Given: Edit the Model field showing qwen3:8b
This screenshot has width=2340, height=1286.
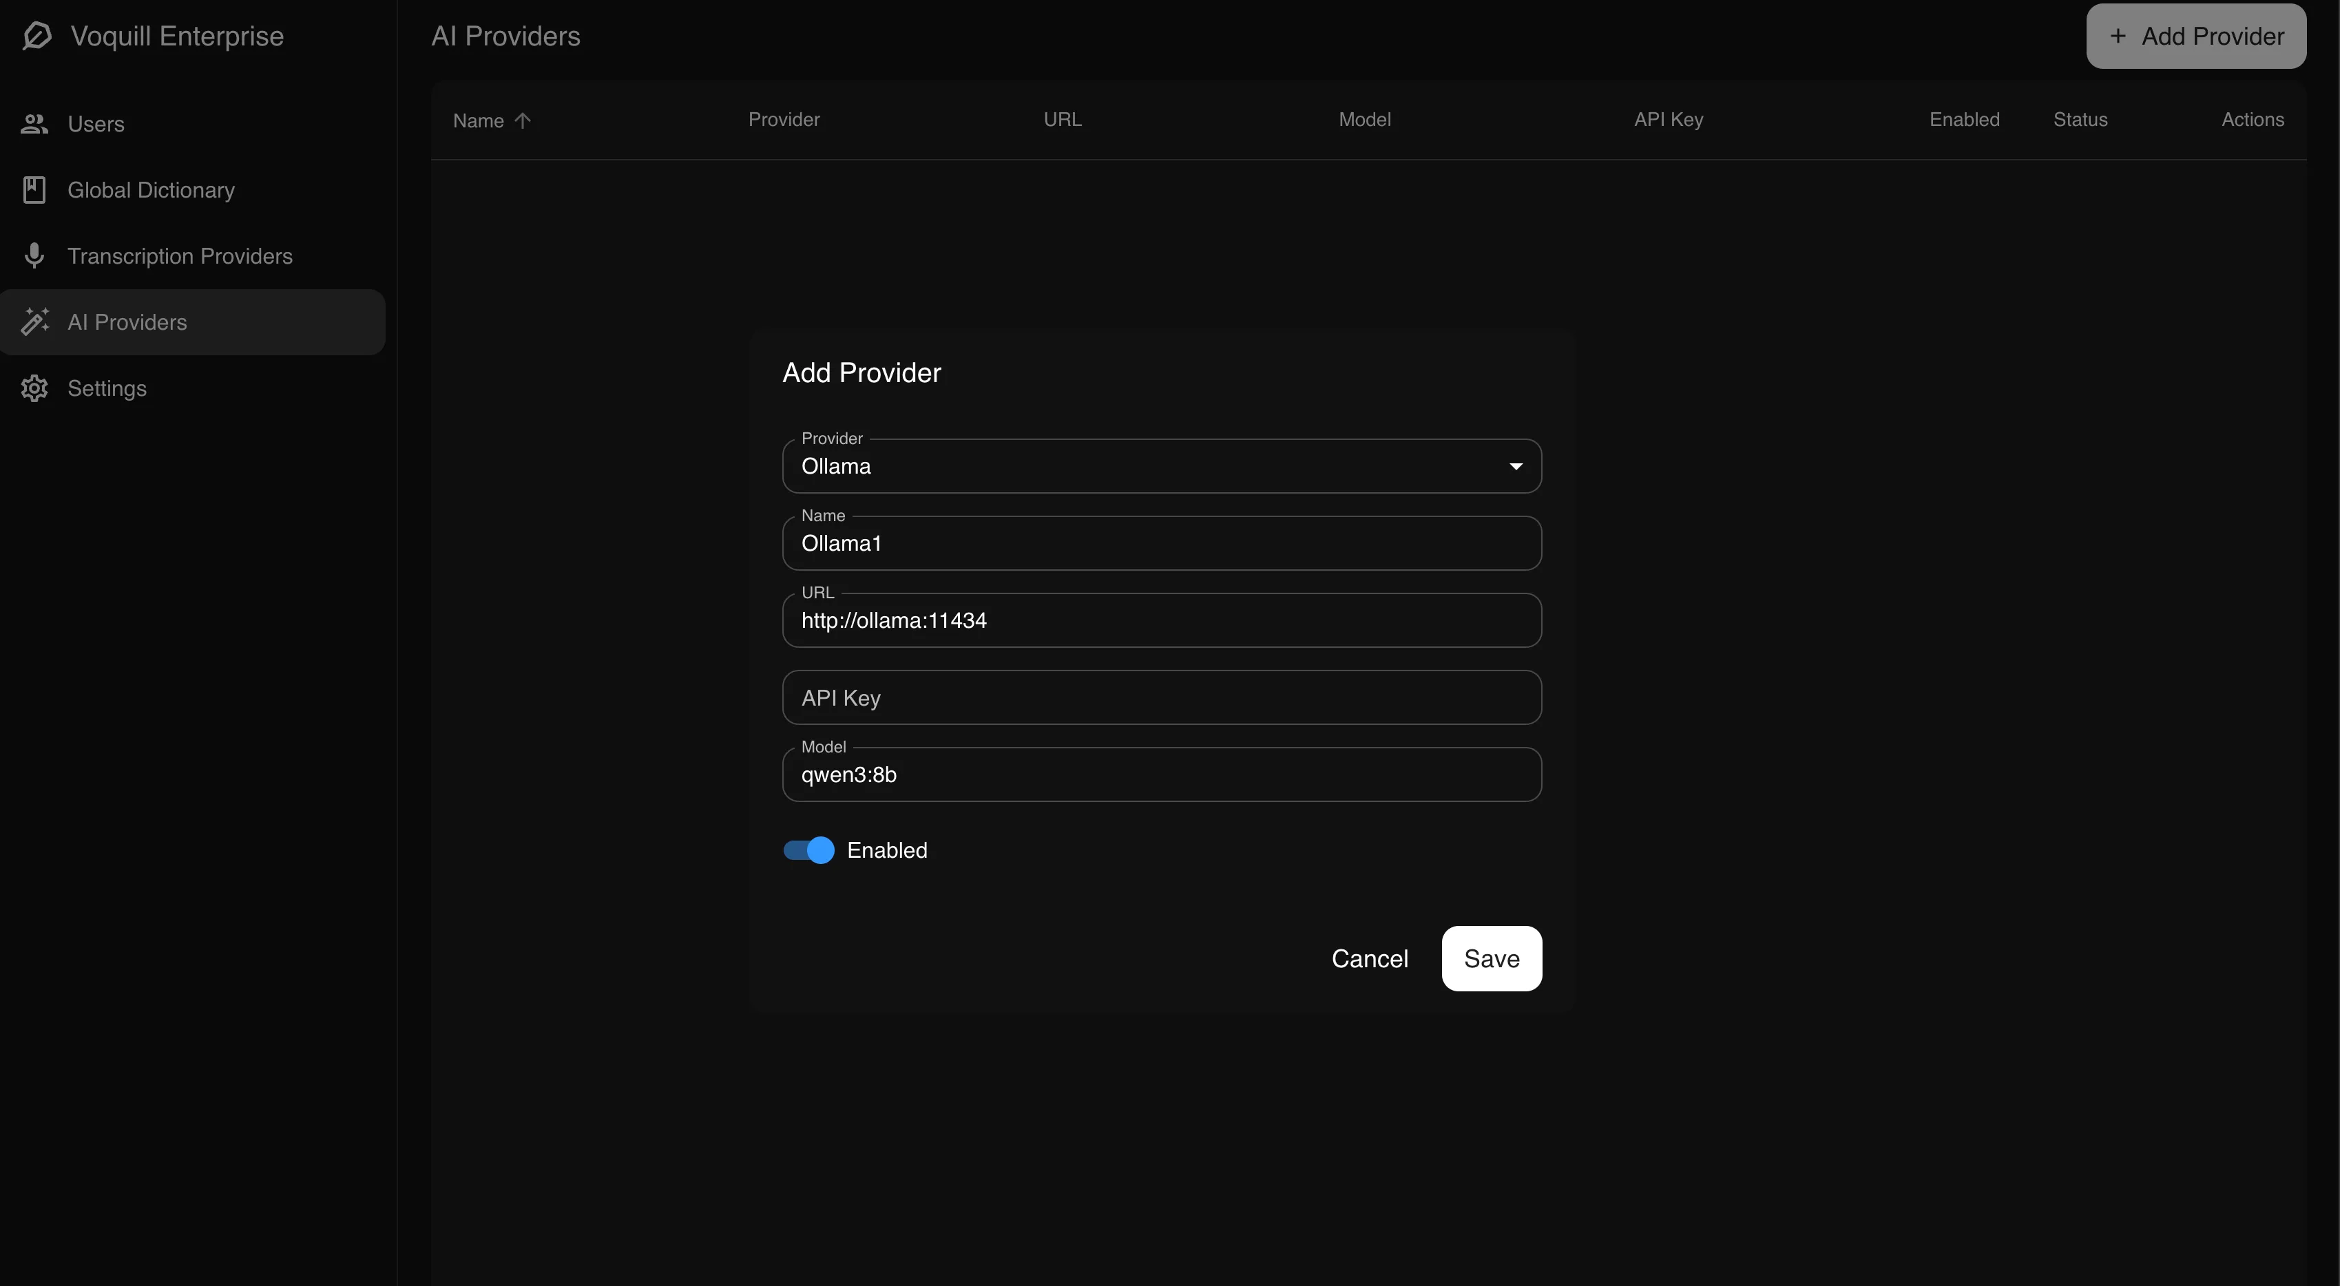Looking at the screenshot, I should [x=1161, y=774].
